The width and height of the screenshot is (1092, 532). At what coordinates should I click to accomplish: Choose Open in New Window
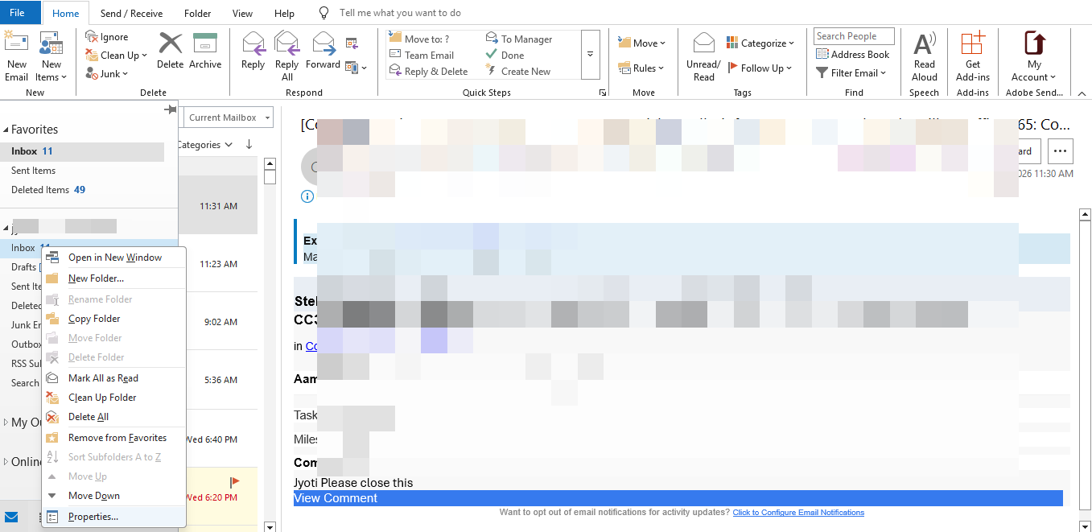[114, 258]
